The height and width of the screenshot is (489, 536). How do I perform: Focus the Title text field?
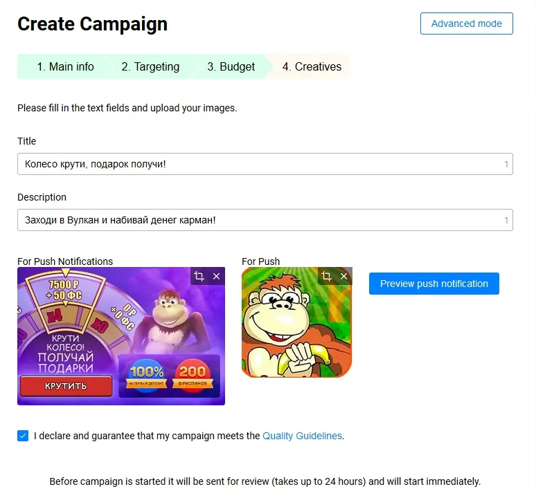click(256, 164)
